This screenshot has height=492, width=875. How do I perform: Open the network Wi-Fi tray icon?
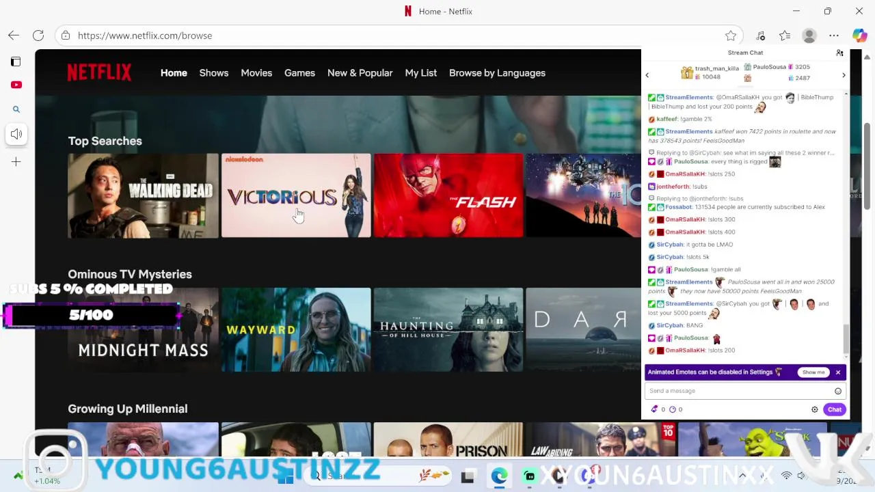click(787, 476)
